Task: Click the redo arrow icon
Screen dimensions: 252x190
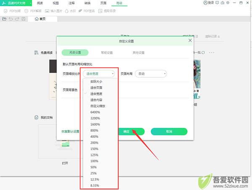Action: [x=17, y=19]
